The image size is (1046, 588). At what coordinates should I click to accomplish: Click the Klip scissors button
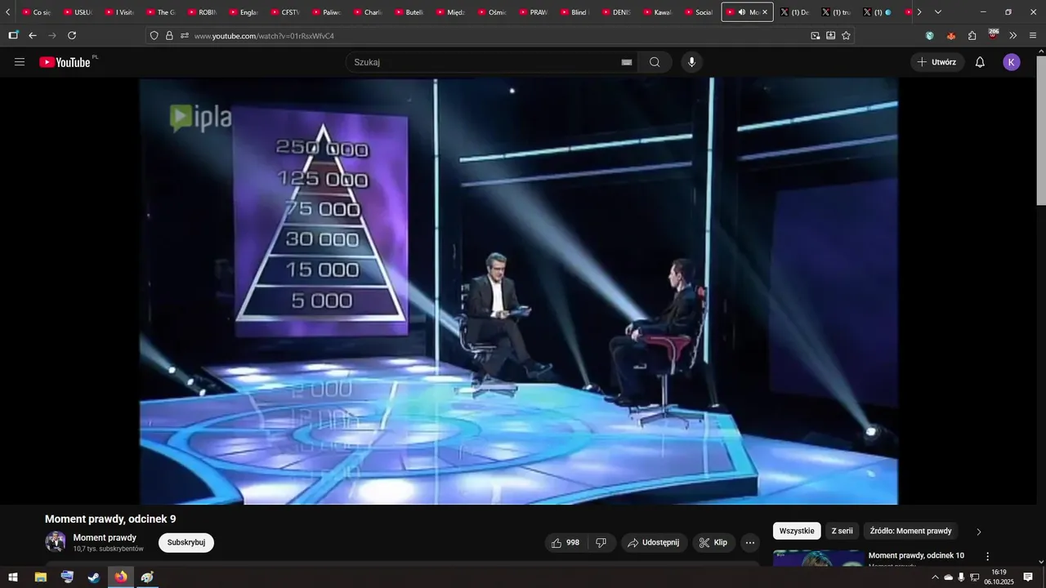click(x=713, y=542)
